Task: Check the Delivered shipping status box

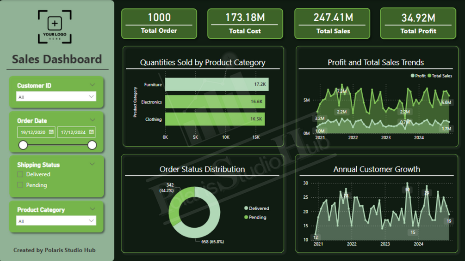Action: point(20,174)
